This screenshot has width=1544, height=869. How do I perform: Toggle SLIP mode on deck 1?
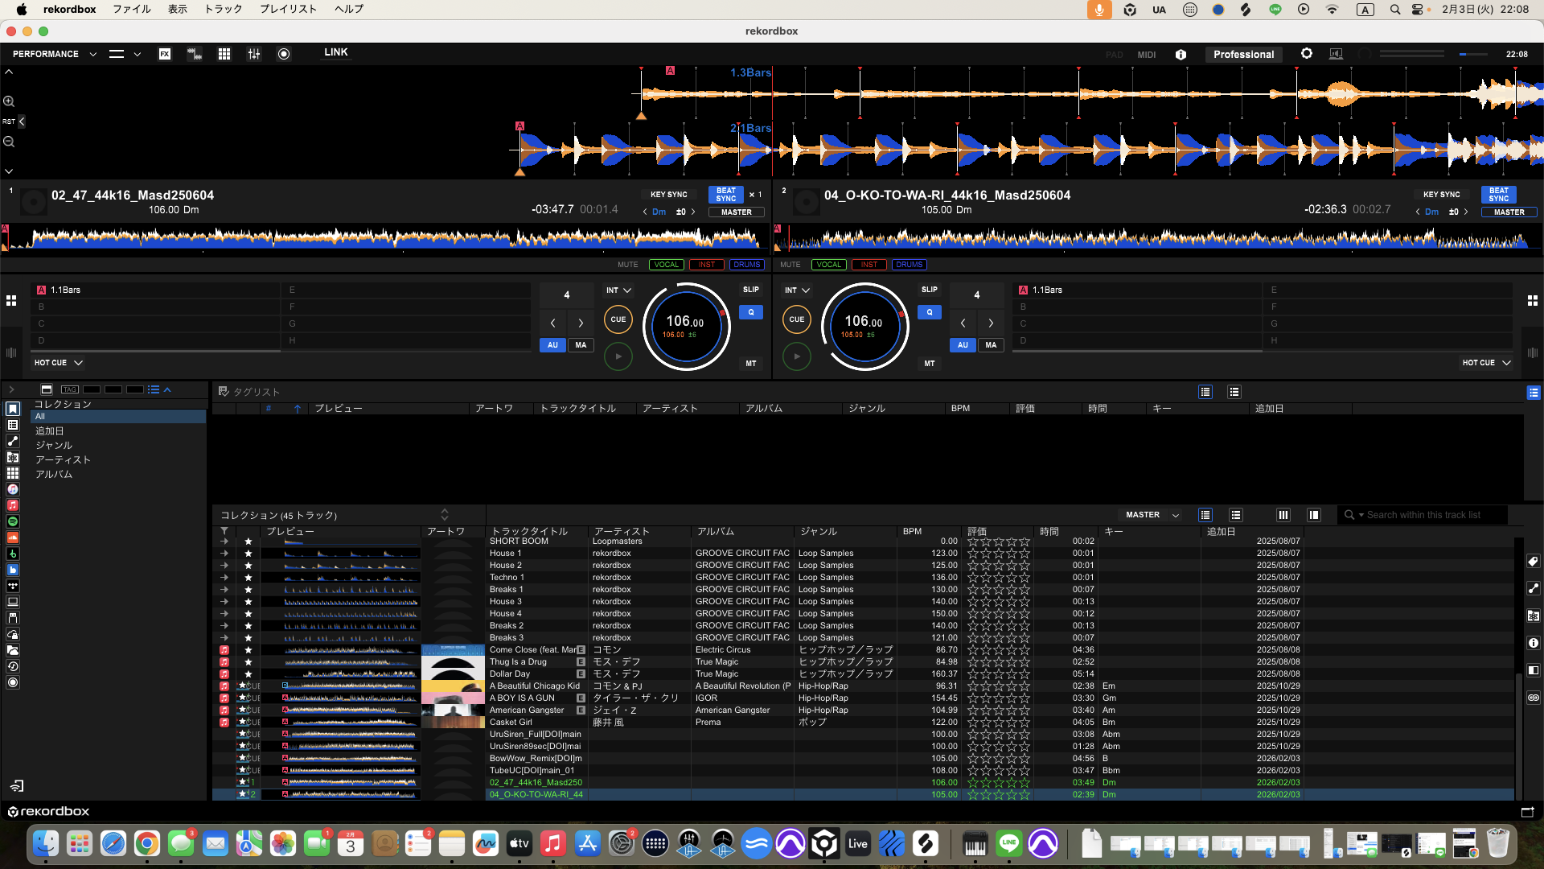pyautogui.click(x=750, y=290)
